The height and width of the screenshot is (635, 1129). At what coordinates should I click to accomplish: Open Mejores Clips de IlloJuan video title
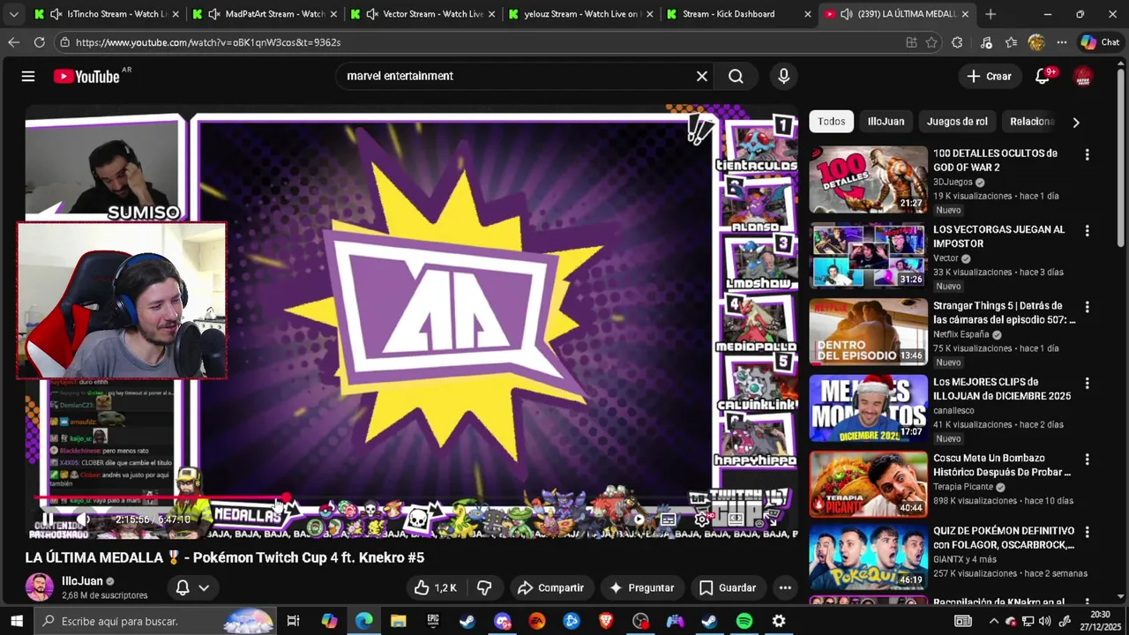[1002, 390]
